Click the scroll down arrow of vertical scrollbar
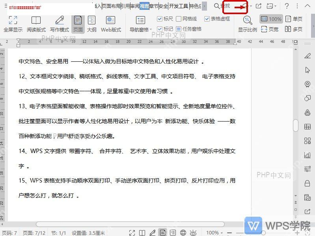 (296, 196)
